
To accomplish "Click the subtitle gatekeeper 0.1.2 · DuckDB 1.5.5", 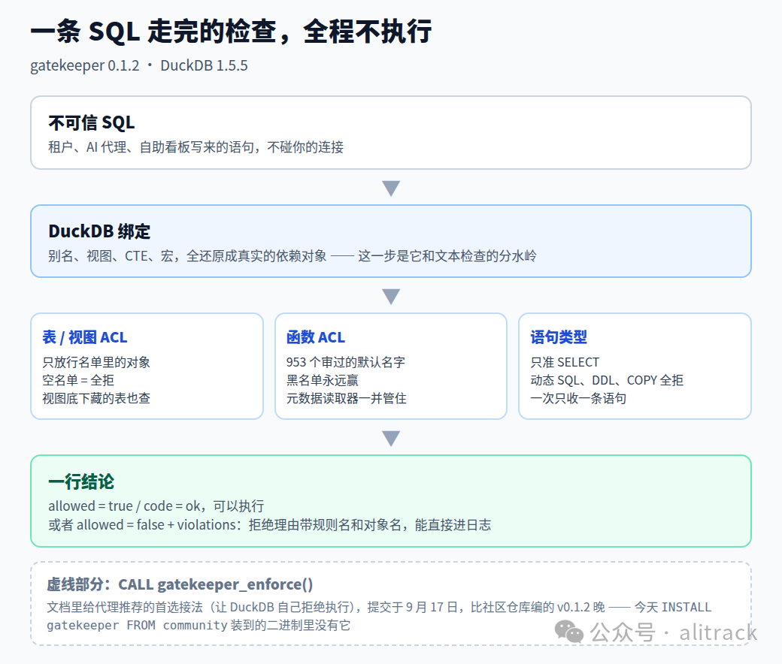I will click(x=138, y=66).
